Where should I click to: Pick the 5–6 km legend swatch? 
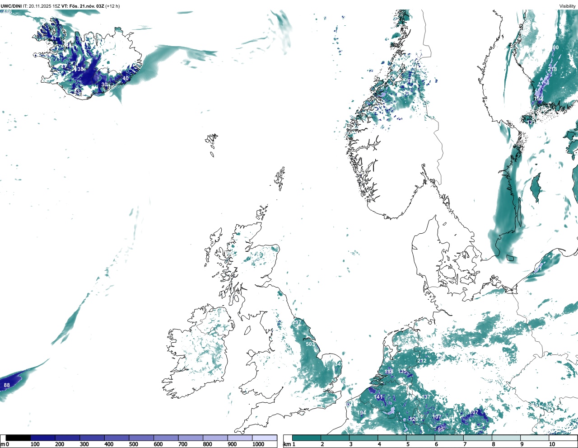(x=420, y=438)
